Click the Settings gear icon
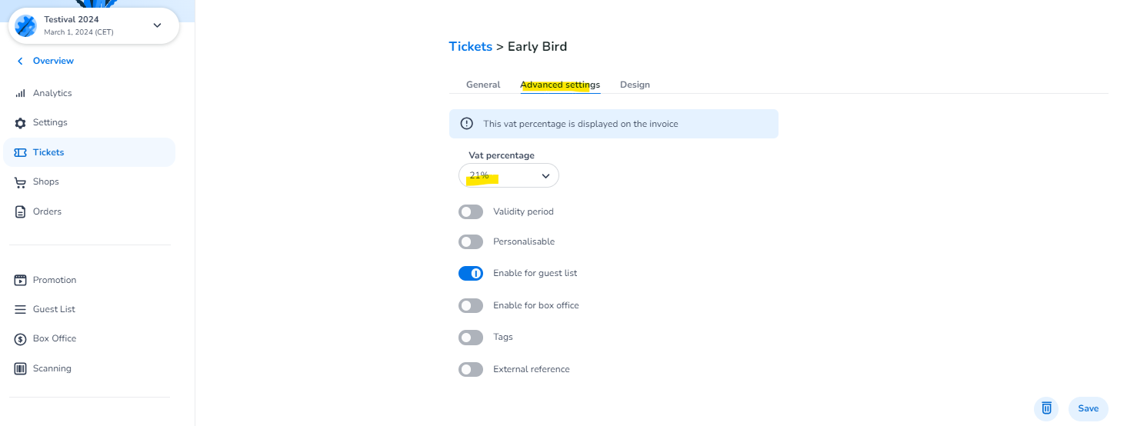The width and height of the screenshot is (1147, 426). [20, 123]
